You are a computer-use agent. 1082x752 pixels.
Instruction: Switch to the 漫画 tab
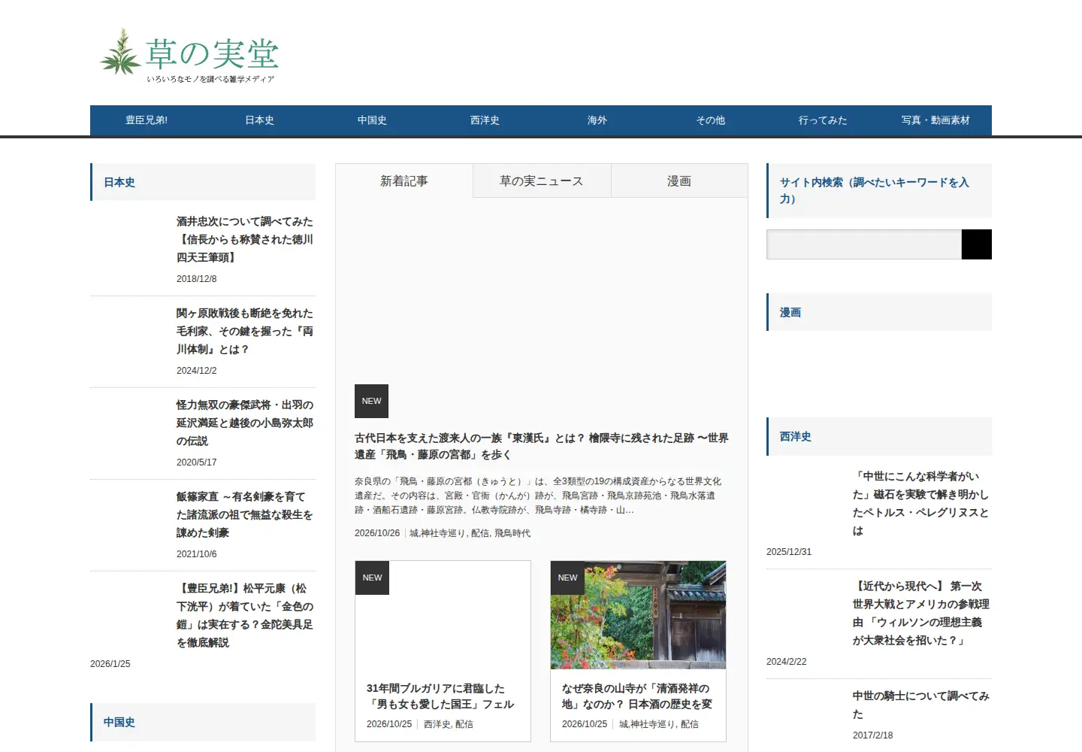679,180
